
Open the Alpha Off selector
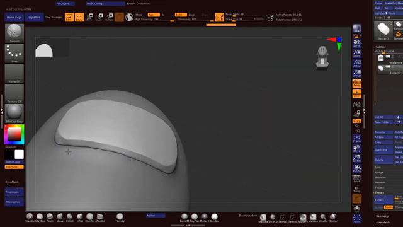tap(14, 73)
